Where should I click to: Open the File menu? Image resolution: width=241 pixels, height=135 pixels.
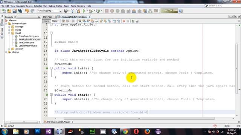pyautogui.click(x=2, y=6)
